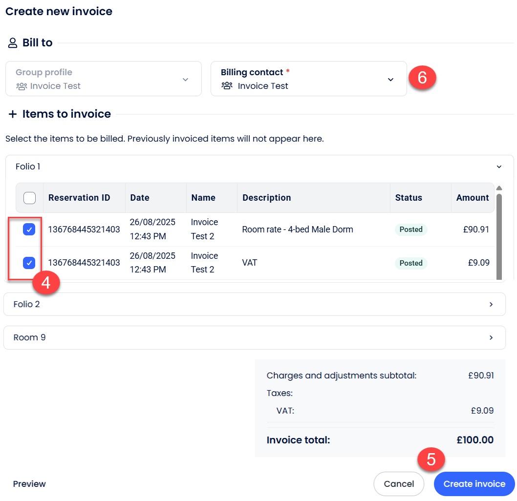Open the invoice Preview link
The image size is (517, 501).
pos(29,484)
